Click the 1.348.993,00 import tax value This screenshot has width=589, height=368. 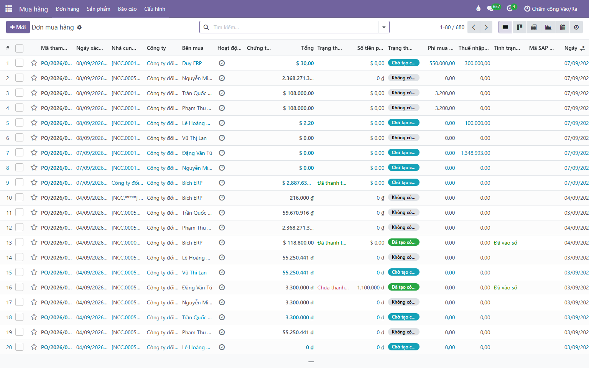click(x=475, y=153)
